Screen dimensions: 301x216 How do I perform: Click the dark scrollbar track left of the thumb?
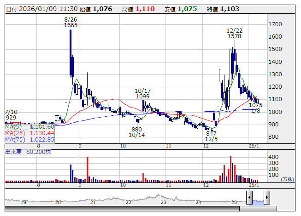pyautogui.click(x=120, y=209)
